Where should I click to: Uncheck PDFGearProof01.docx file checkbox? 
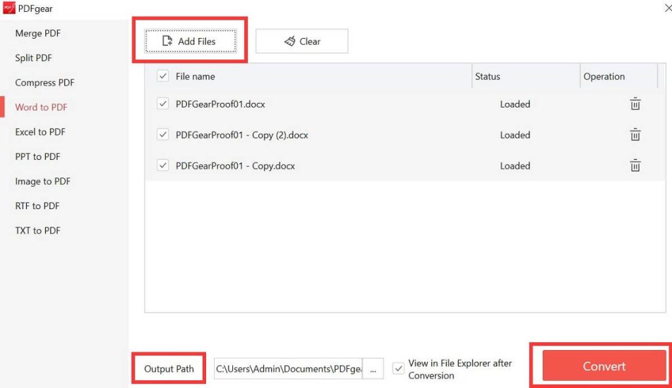[x=162, y=104]
